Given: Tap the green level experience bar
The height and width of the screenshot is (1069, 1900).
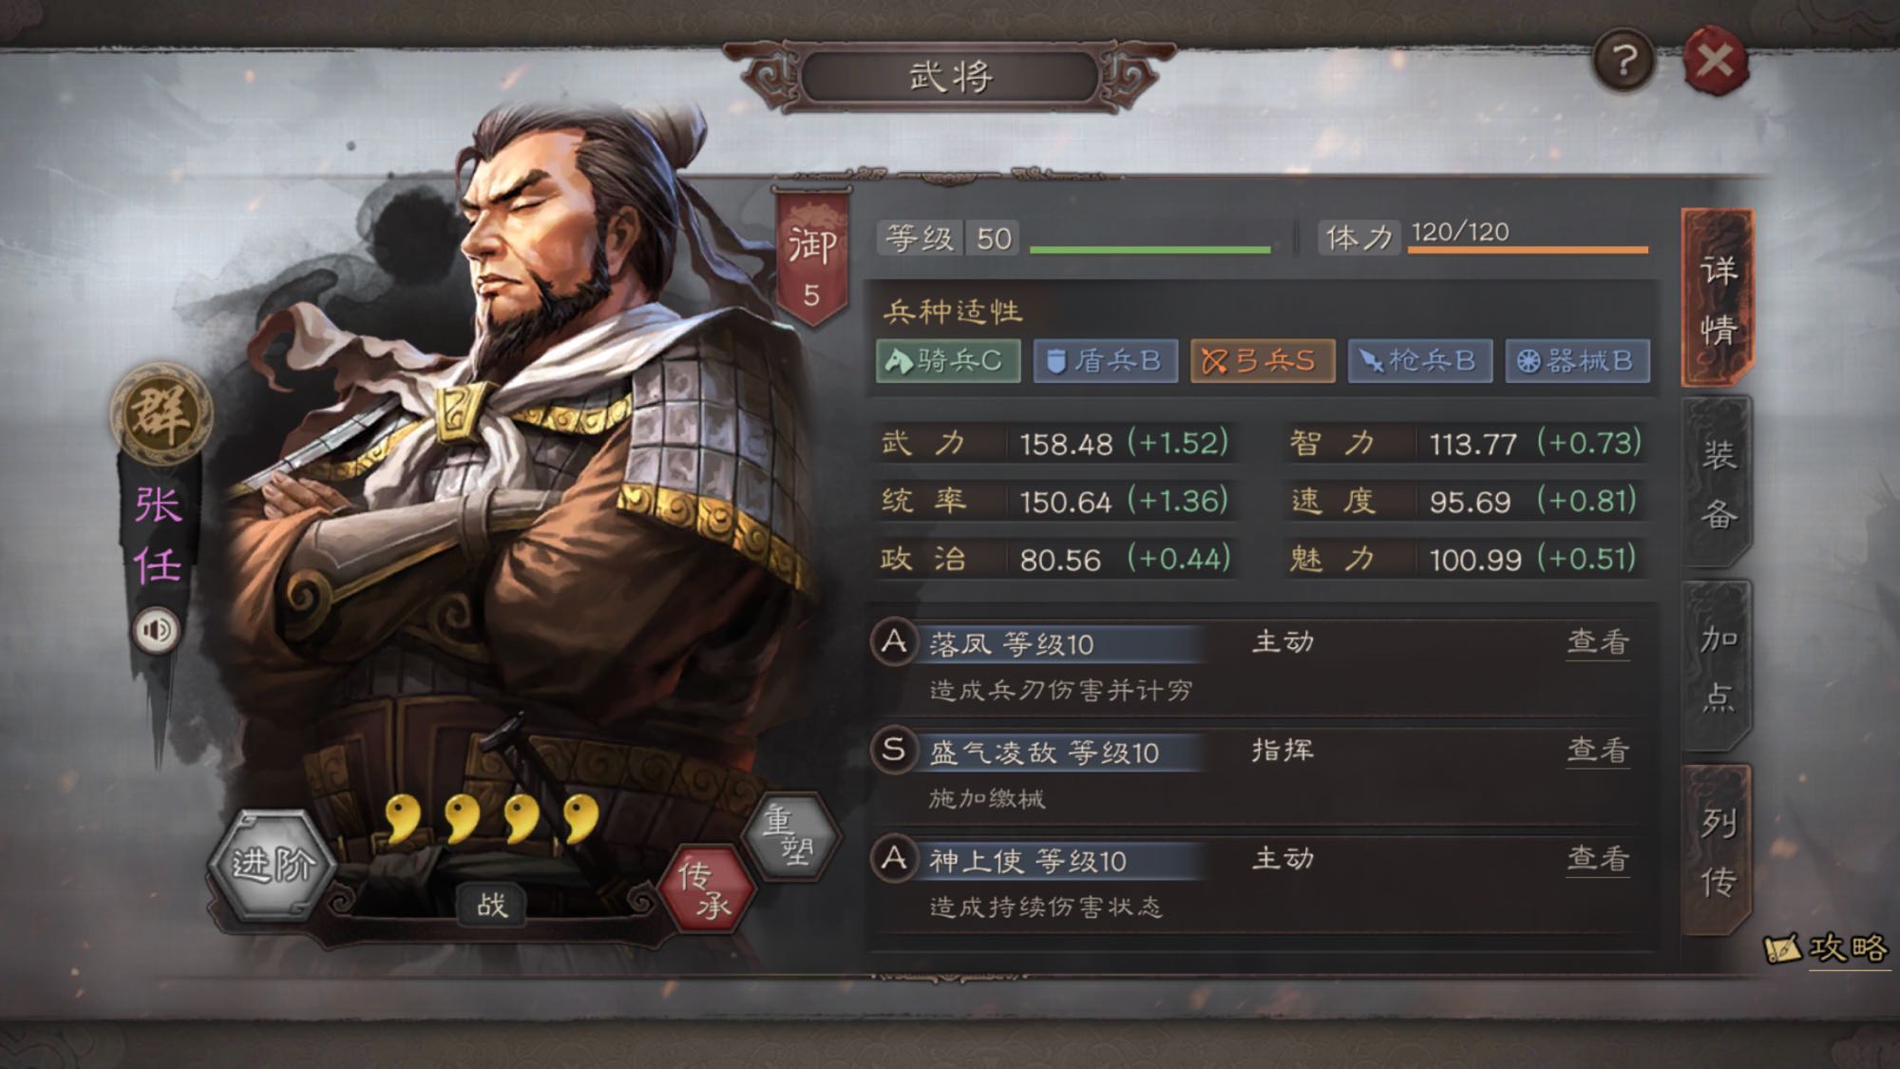Looking at the screenshot, I should coord(1149,250).
